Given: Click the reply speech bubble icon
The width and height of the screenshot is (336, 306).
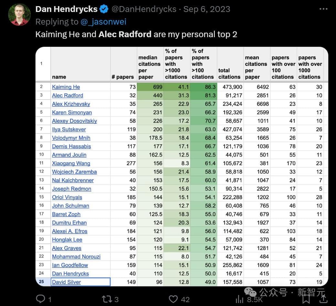Looking at the screenshot, I should (41, 299).
